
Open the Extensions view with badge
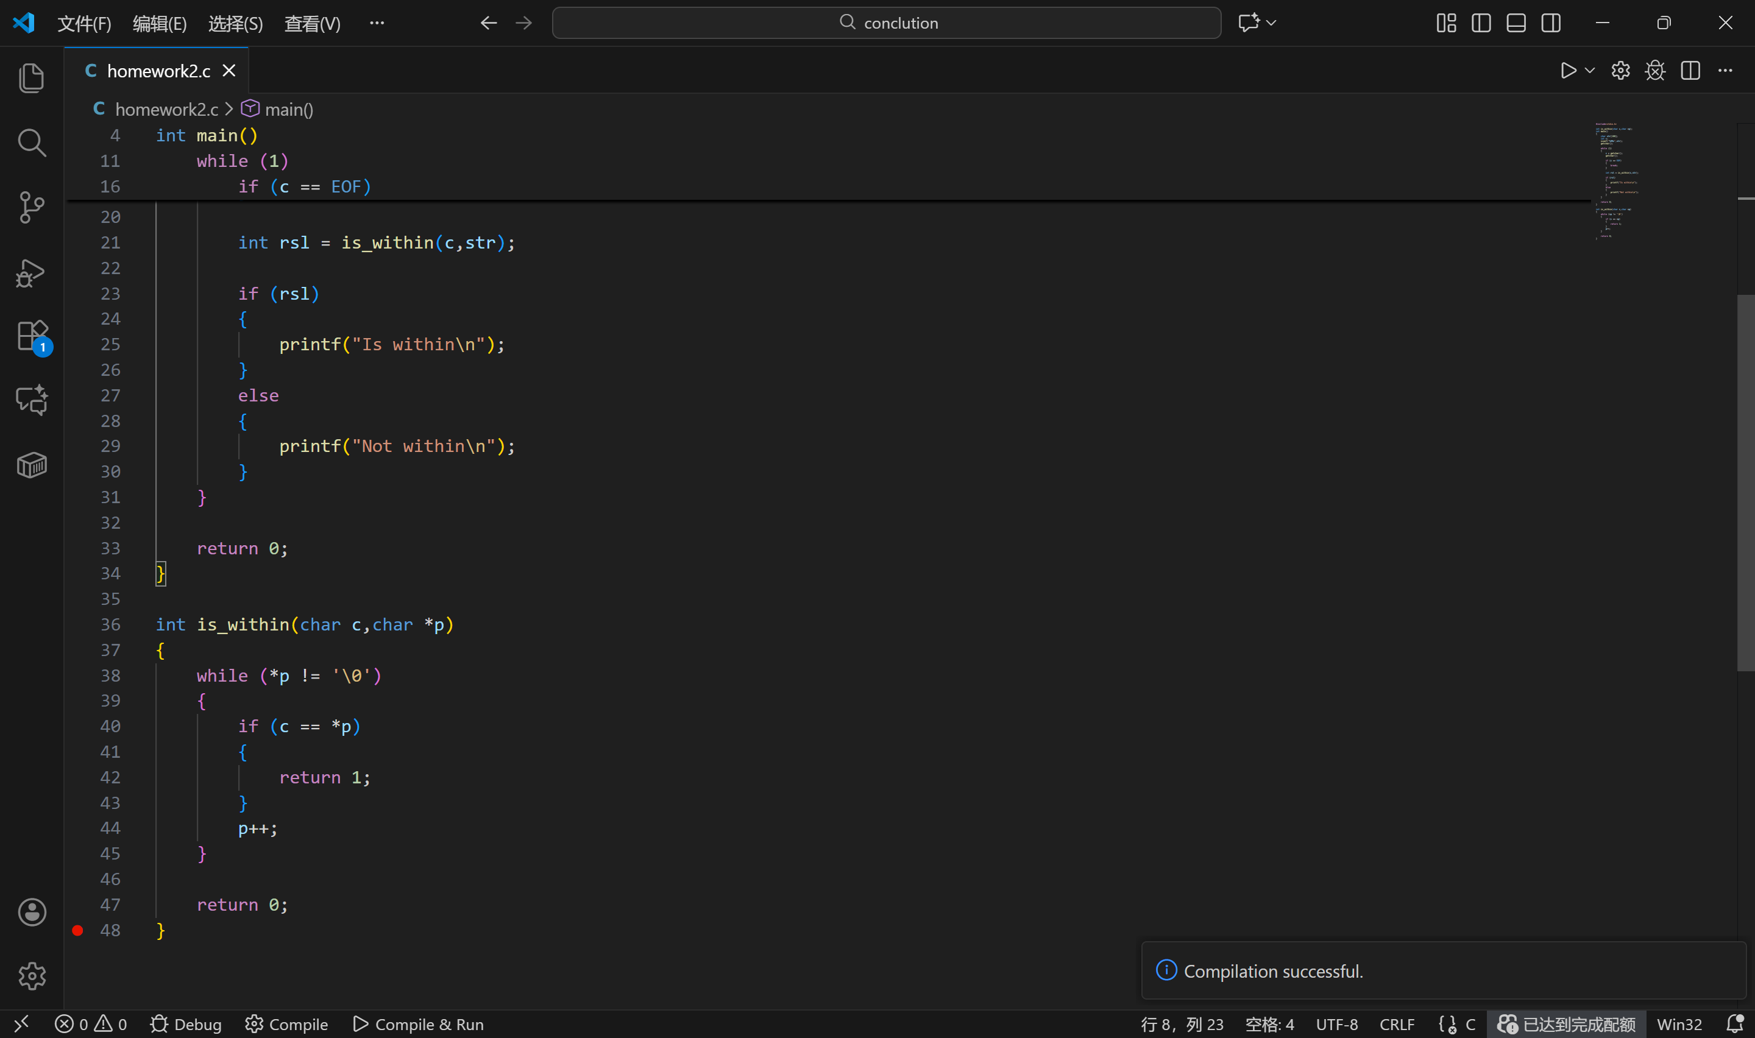tap(32, 336)
